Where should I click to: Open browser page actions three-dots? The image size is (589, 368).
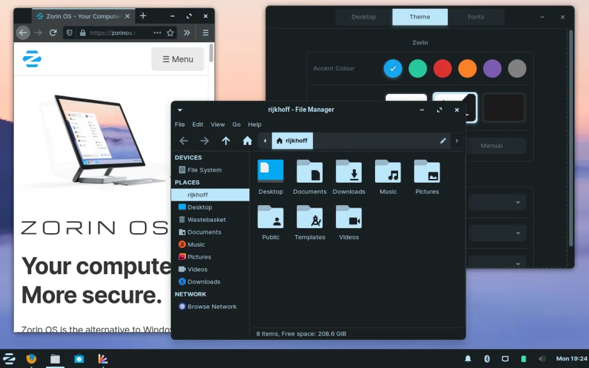[x=157, y=33]
